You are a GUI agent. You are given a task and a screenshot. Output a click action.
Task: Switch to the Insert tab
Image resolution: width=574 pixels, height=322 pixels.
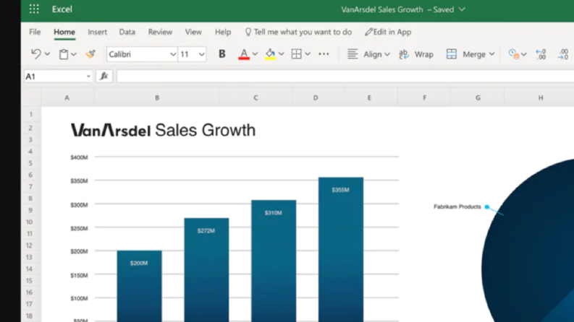pyautogui.click(x=98, y=32)
